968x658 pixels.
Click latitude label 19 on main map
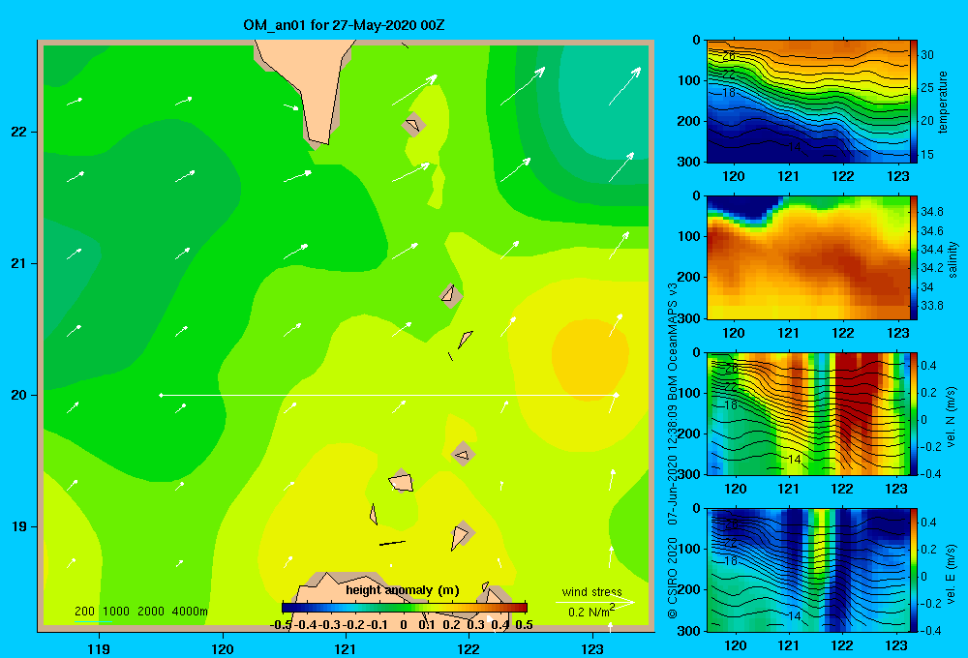pyautogui.click(x=19, y=526)
